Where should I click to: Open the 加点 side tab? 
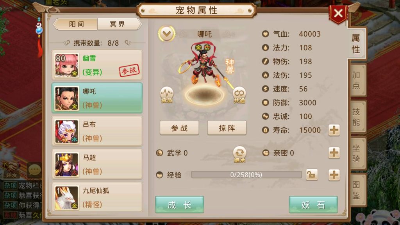click(357, 80)
